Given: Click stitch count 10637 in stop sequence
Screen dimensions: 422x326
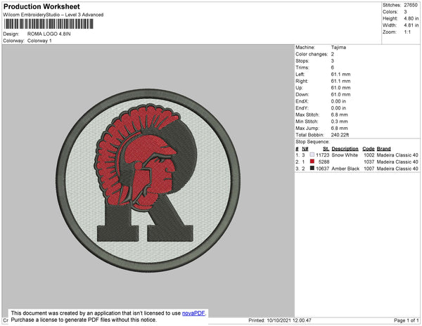Looking at the screenshot, I should point(322,169).
